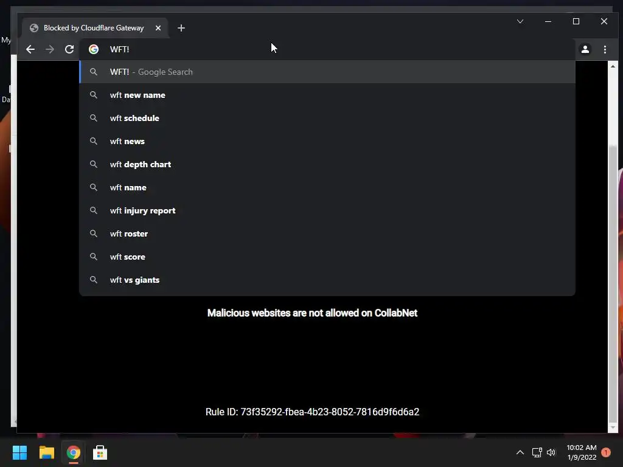Close the Chrome window
This screenshot has width=623, height=467.
(x=604, y=21)
